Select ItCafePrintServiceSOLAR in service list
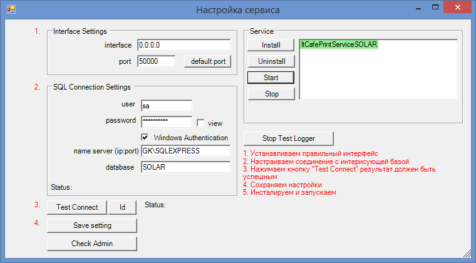This screenshot has width=476, height=263. pos(339,45)
